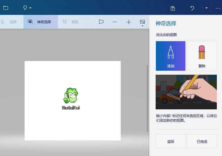Viewport: 222px width, 156px height.
Task: Click the canvas vertical scrollbar
Action: click(147, 98)
